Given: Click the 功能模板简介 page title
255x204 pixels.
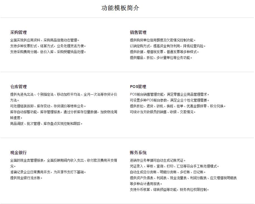Looking at the screenshot, I should (x=120, y=8).
